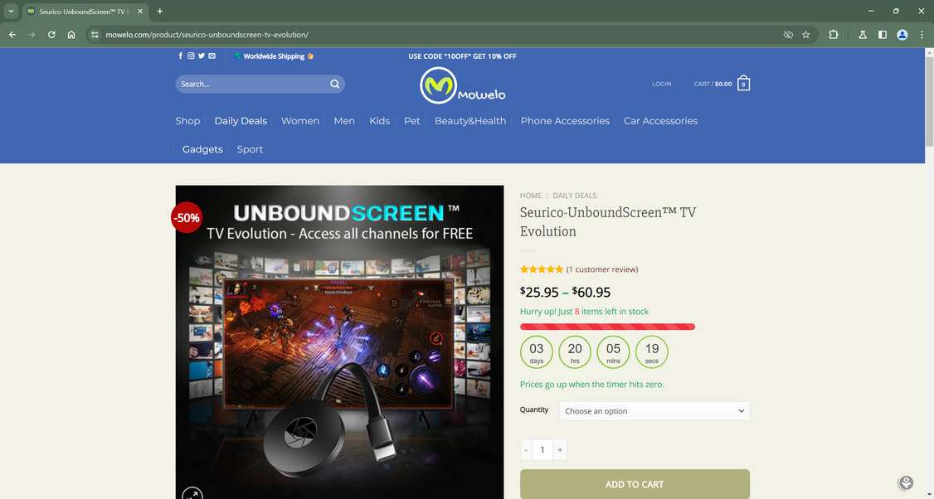Open the Facebook social icon

click(x=180, y=56)
